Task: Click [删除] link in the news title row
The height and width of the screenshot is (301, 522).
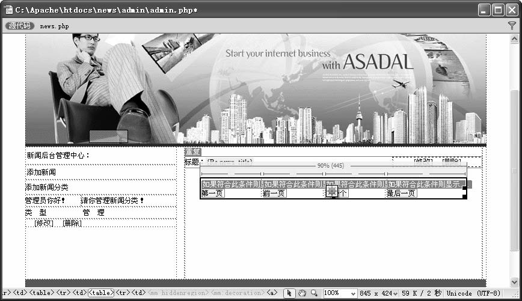Action: pos(452,162)
